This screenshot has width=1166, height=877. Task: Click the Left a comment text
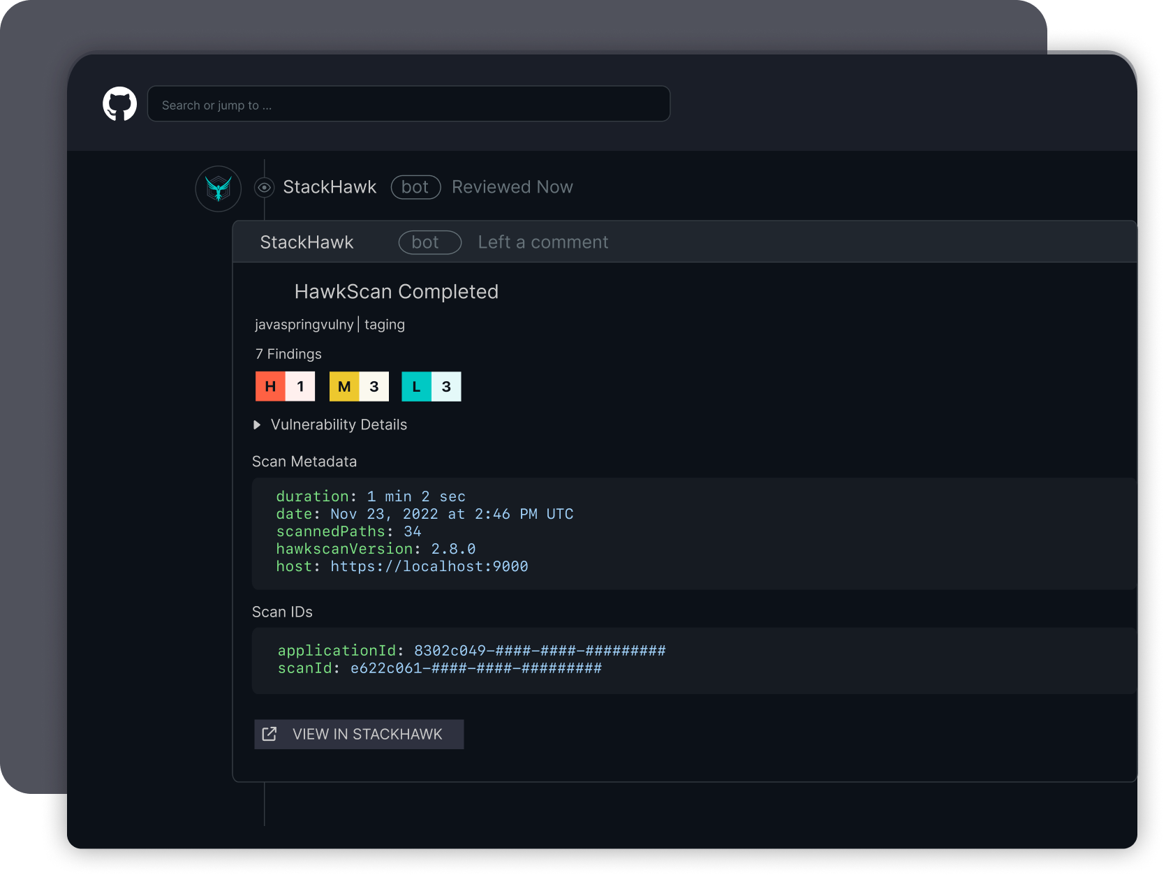coord(543,242)
